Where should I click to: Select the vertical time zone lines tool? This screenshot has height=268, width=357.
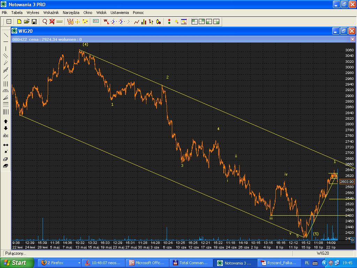(6, 112)
